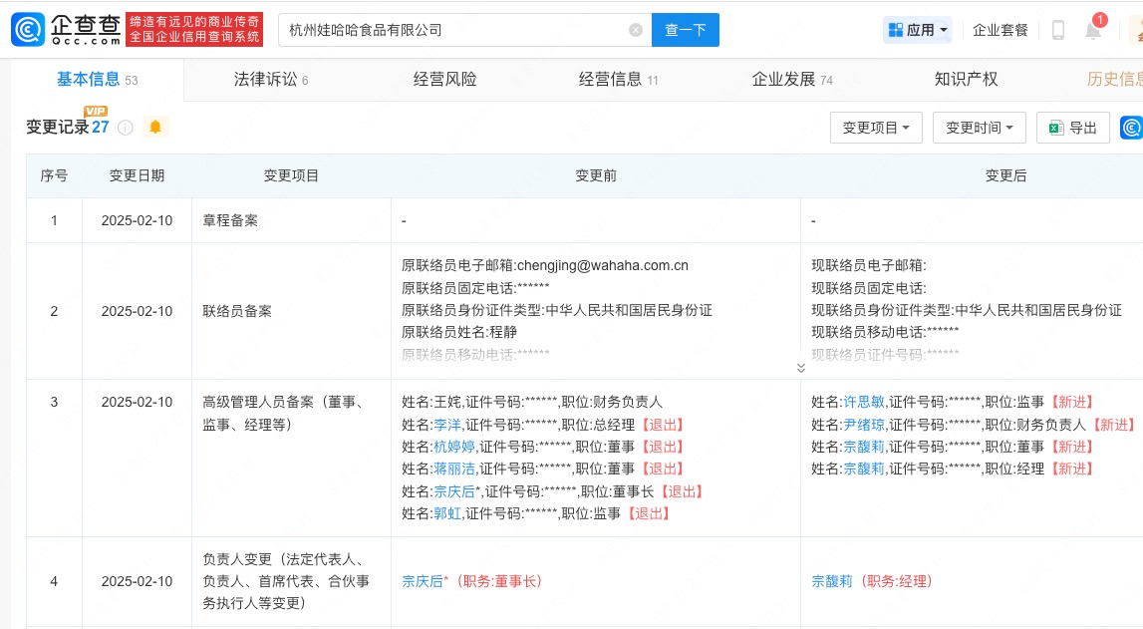The image size is (1143, 629).
Task: Click the 变更日期 column header
Action: point(138,175)
